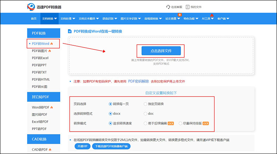Click 自定义设置转换如下 heading
The width and height of the screenshot is (277, 154).
[x=161, y=93]
